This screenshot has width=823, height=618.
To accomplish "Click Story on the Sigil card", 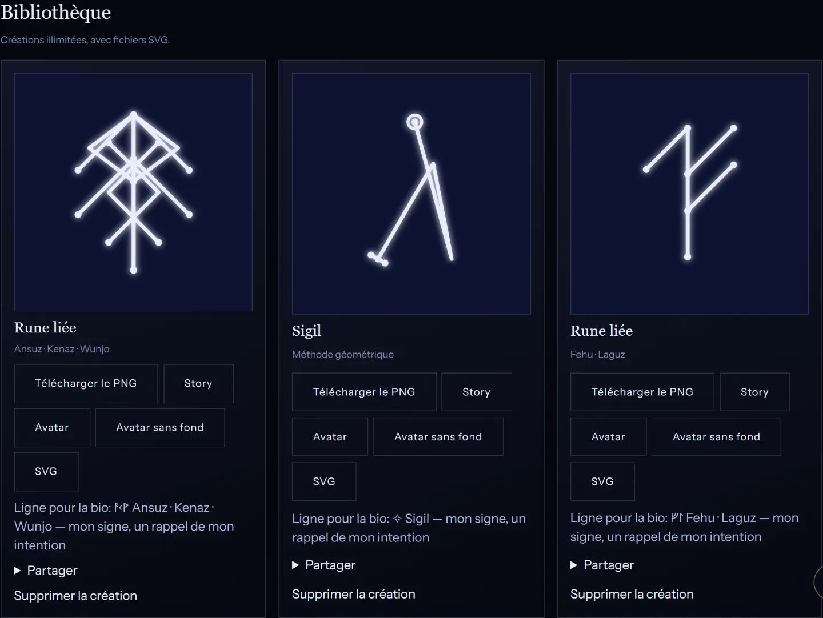I will coord(477,392).
